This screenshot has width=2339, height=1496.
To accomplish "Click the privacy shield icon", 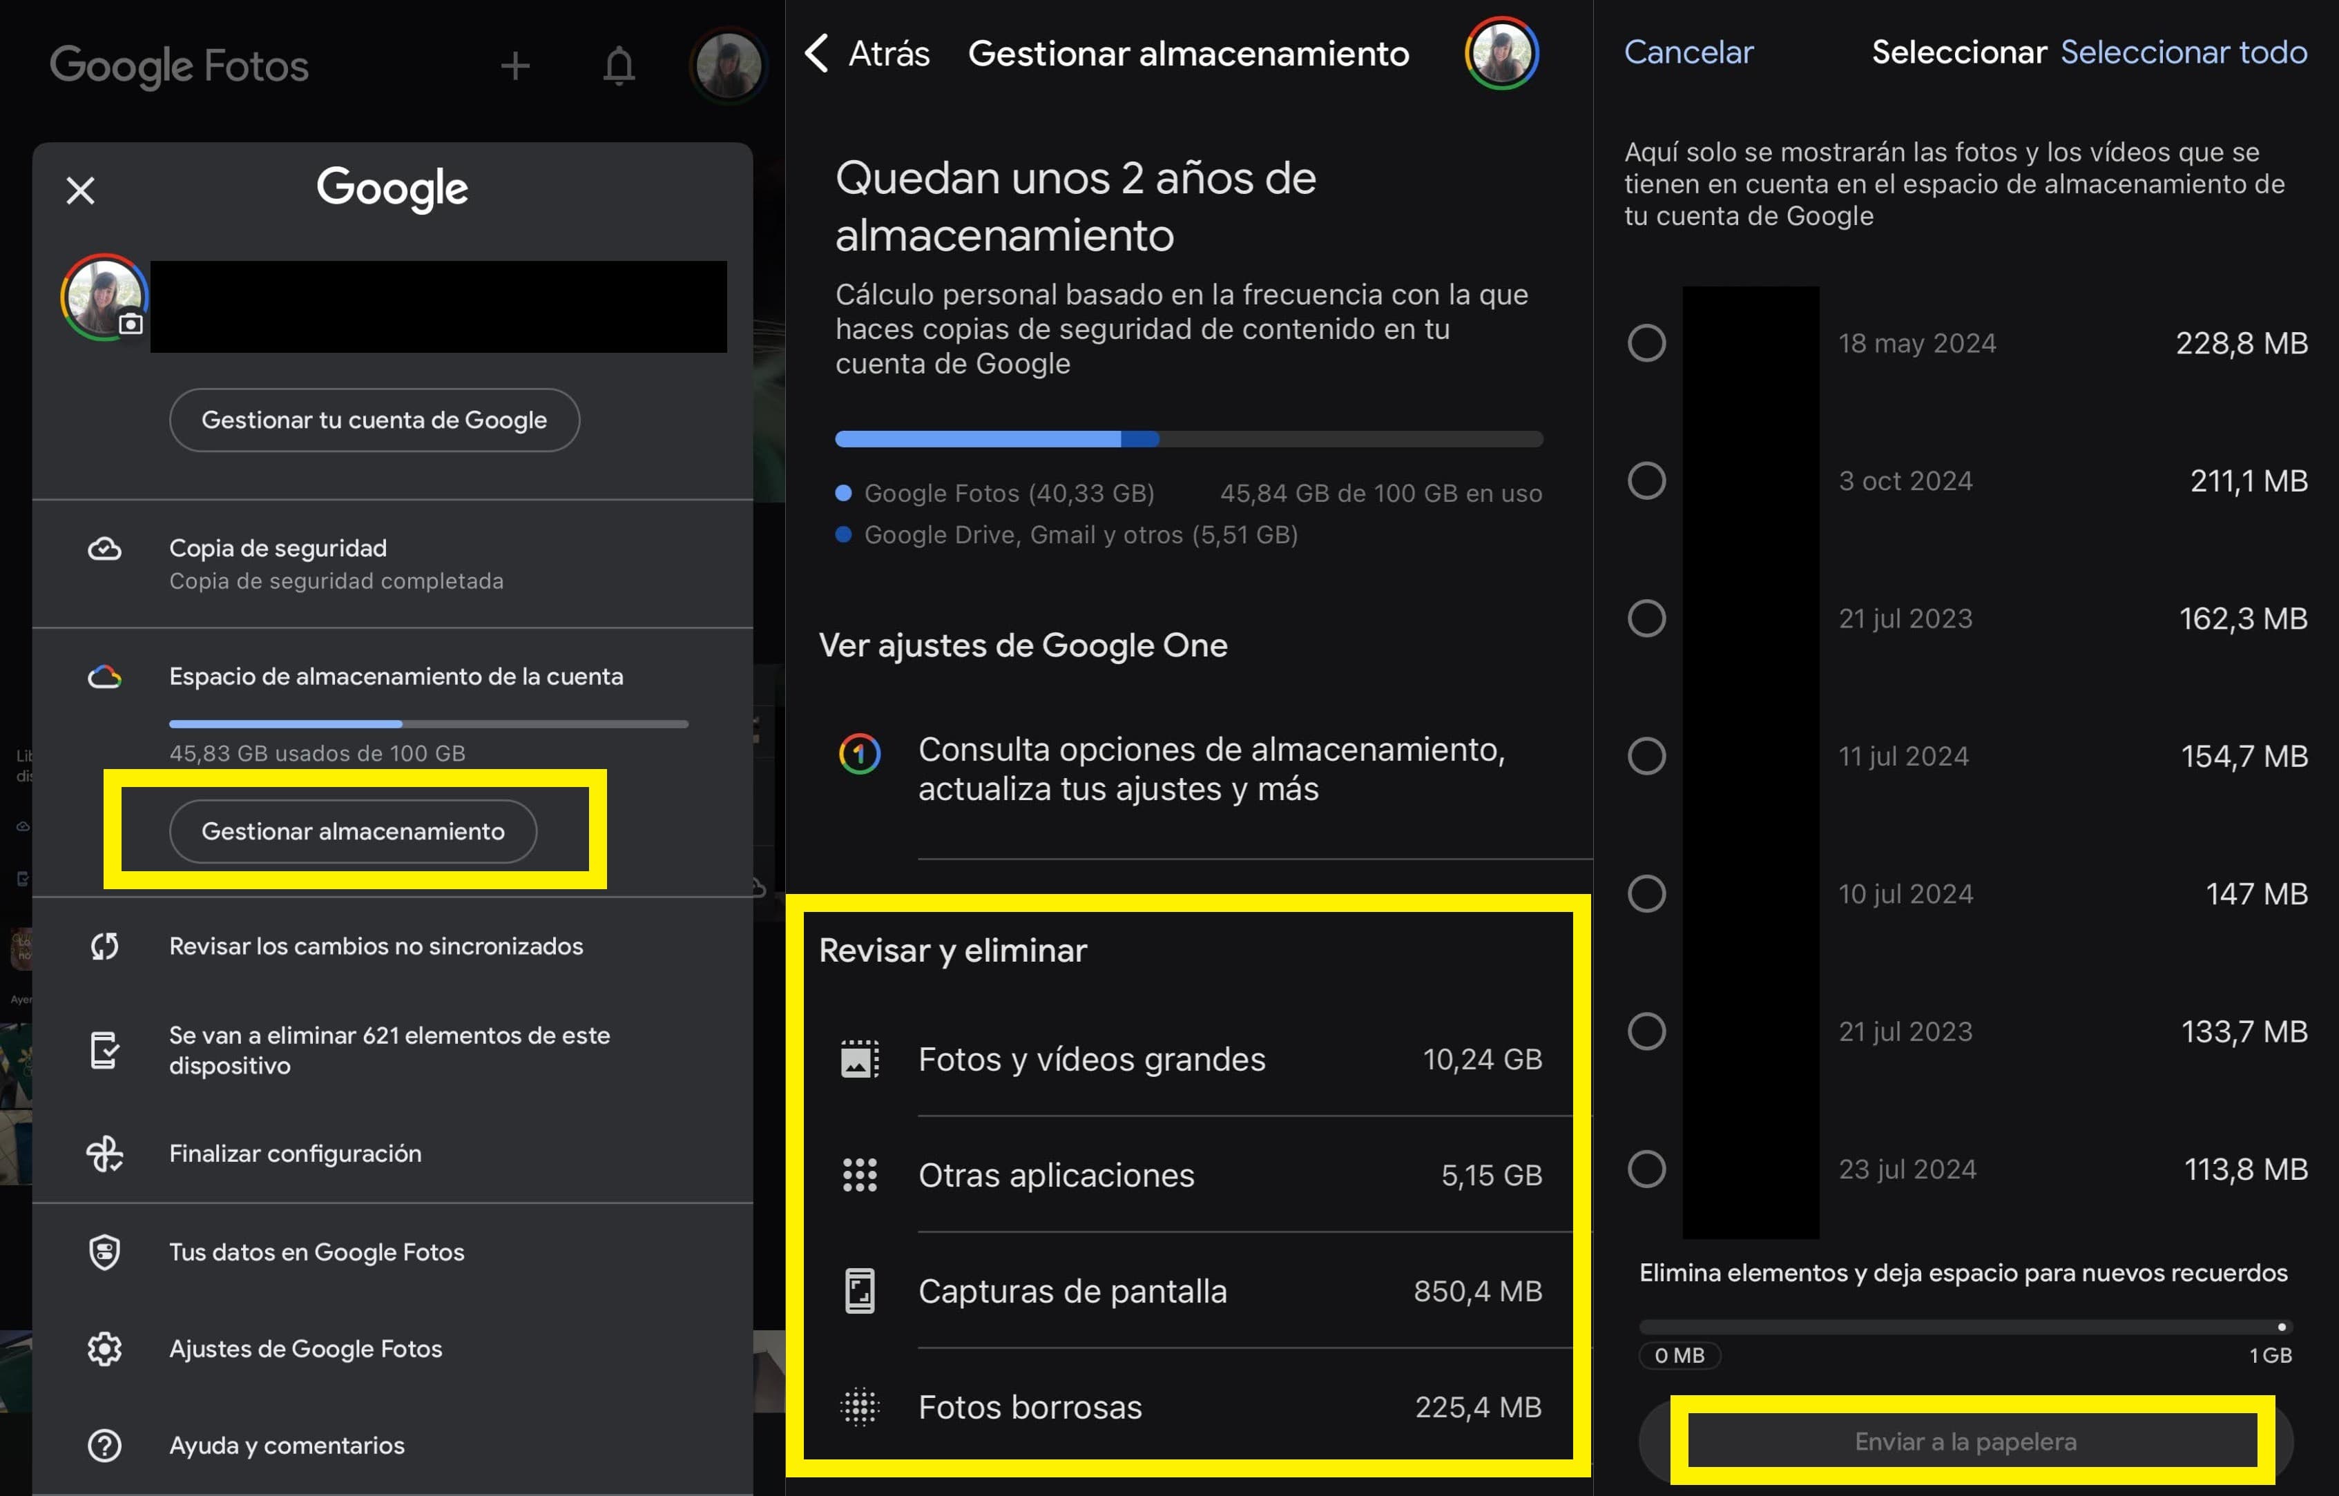I will coord(105,1252).
